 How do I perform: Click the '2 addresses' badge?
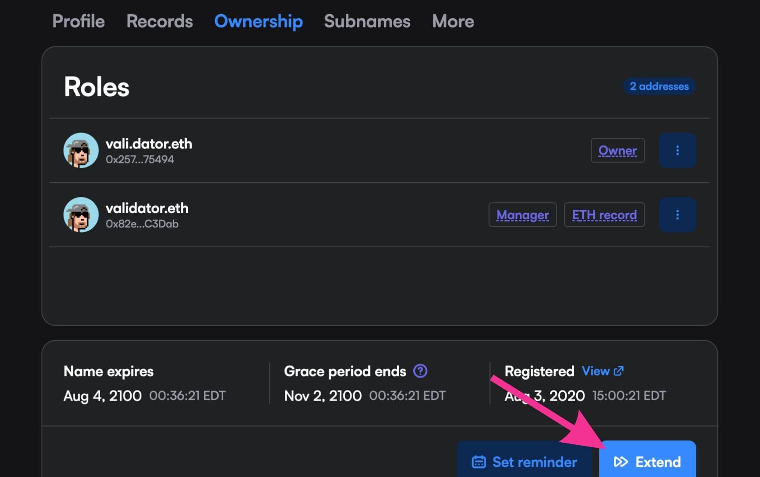[x=659, y=86]
